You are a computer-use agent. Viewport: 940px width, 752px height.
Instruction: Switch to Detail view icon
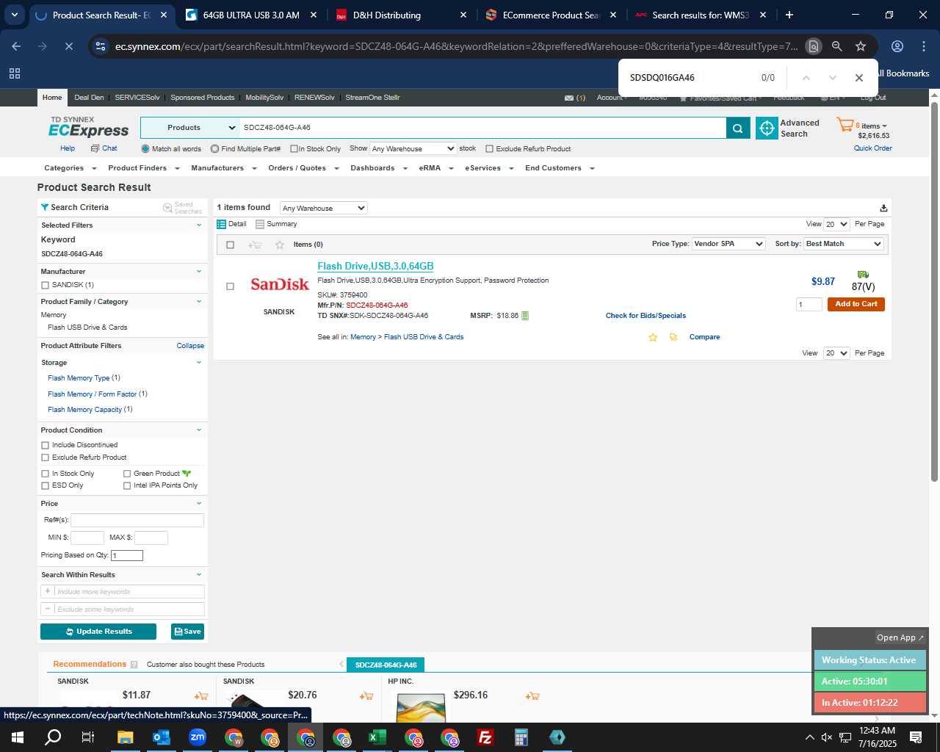221,224
